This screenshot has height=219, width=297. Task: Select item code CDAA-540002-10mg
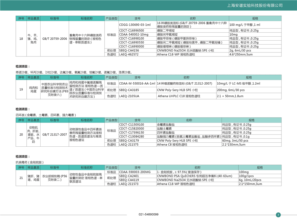tap(134, 34)
